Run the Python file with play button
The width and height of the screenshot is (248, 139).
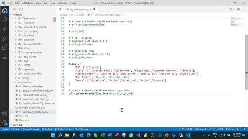click(x=231, y=9)
